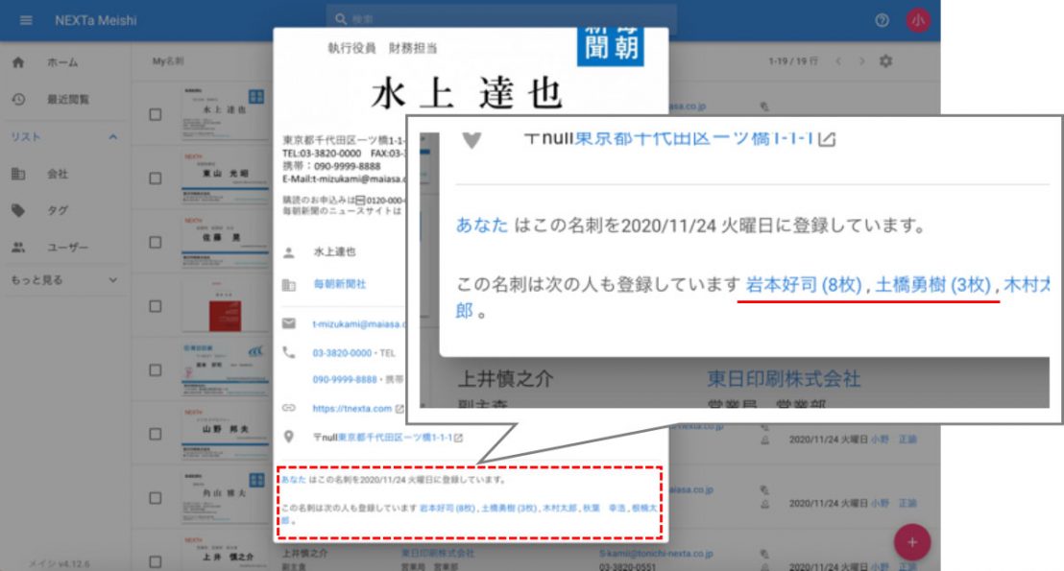
Task: Check the 山野邦夫 card row box
Action: coord(156,434)
